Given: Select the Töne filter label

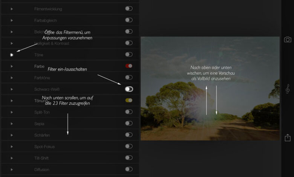Looking at the screenshot, I should click(39, 55).
